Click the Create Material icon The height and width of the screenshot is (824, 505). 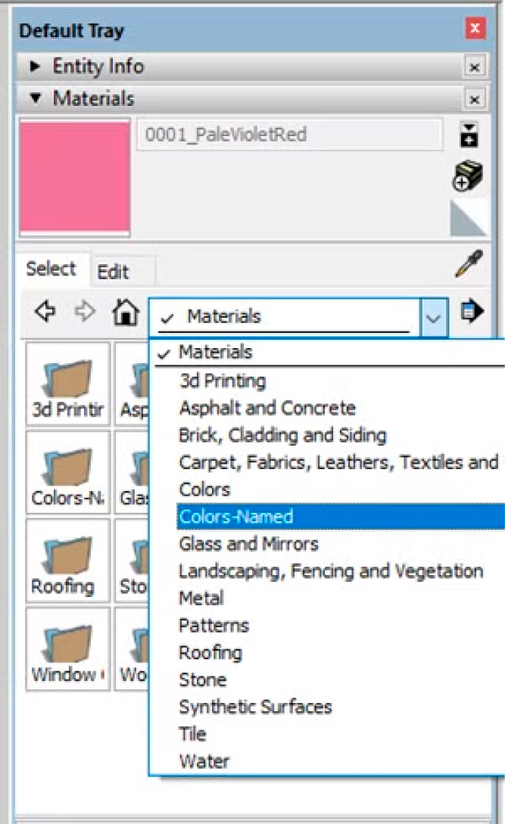pyautogui.click(x=468, y=176)
